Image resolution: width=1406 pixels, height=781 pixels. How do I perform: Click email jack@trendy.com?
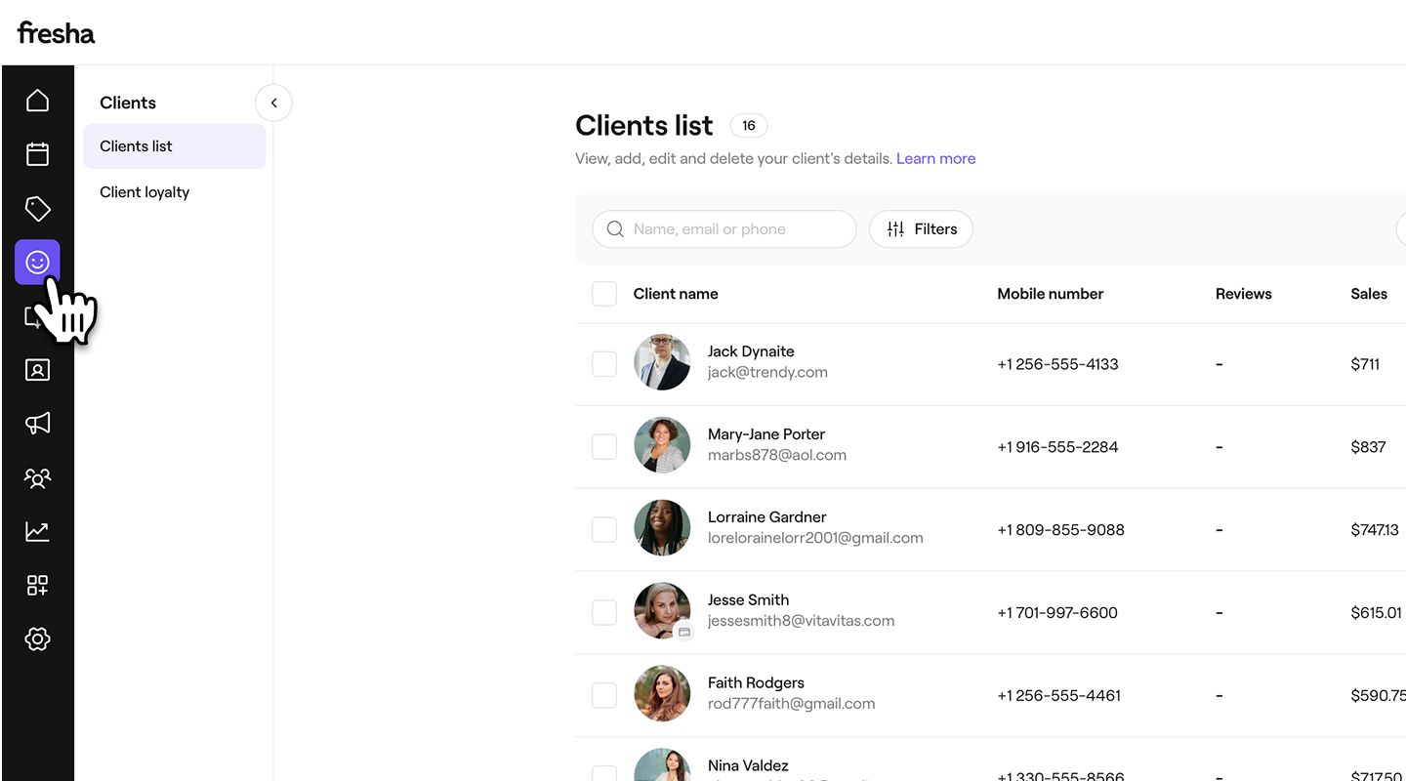[767, 372]
